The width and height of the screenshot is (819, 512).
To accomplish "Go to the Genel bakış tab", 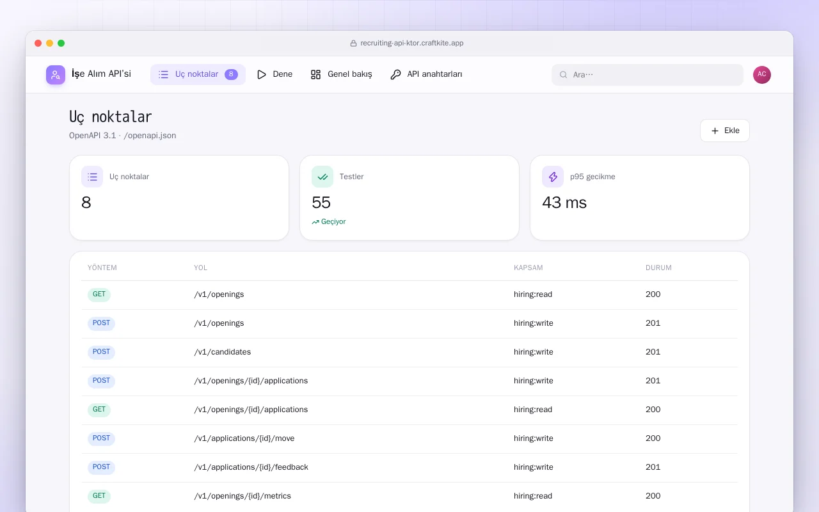I will [341, 74].
